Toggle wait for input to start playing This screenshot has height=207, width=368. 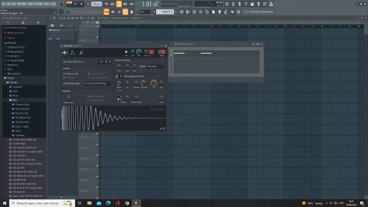113,4
